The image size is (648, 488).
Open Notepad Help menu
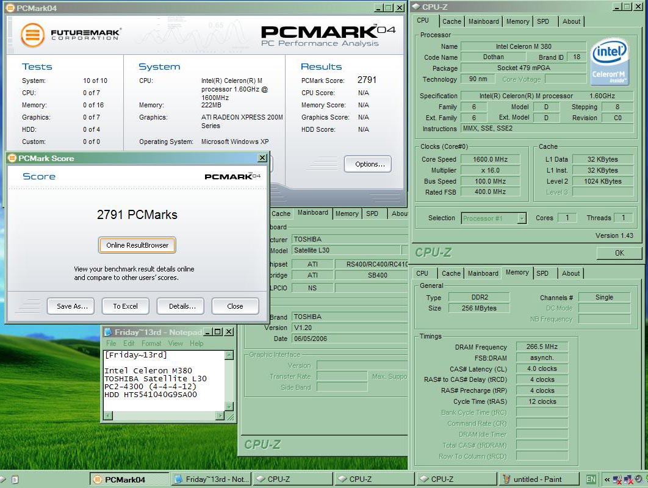pyautogui.click(x=196, y=343)
